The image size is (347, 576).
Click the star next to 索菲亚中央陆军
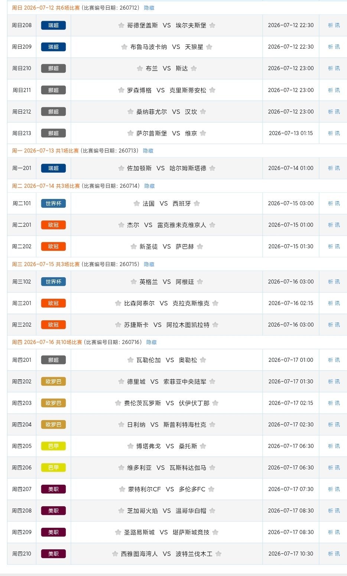pos(212,382)
